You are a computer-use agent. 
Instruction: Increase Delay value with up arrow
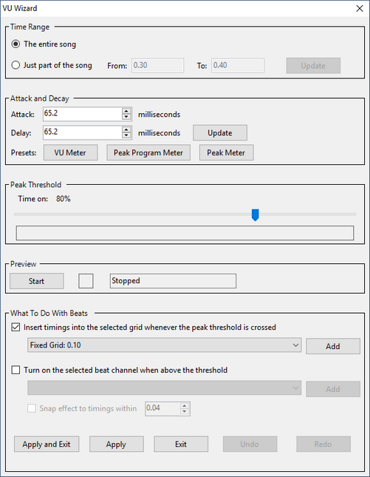pos(126,129)
